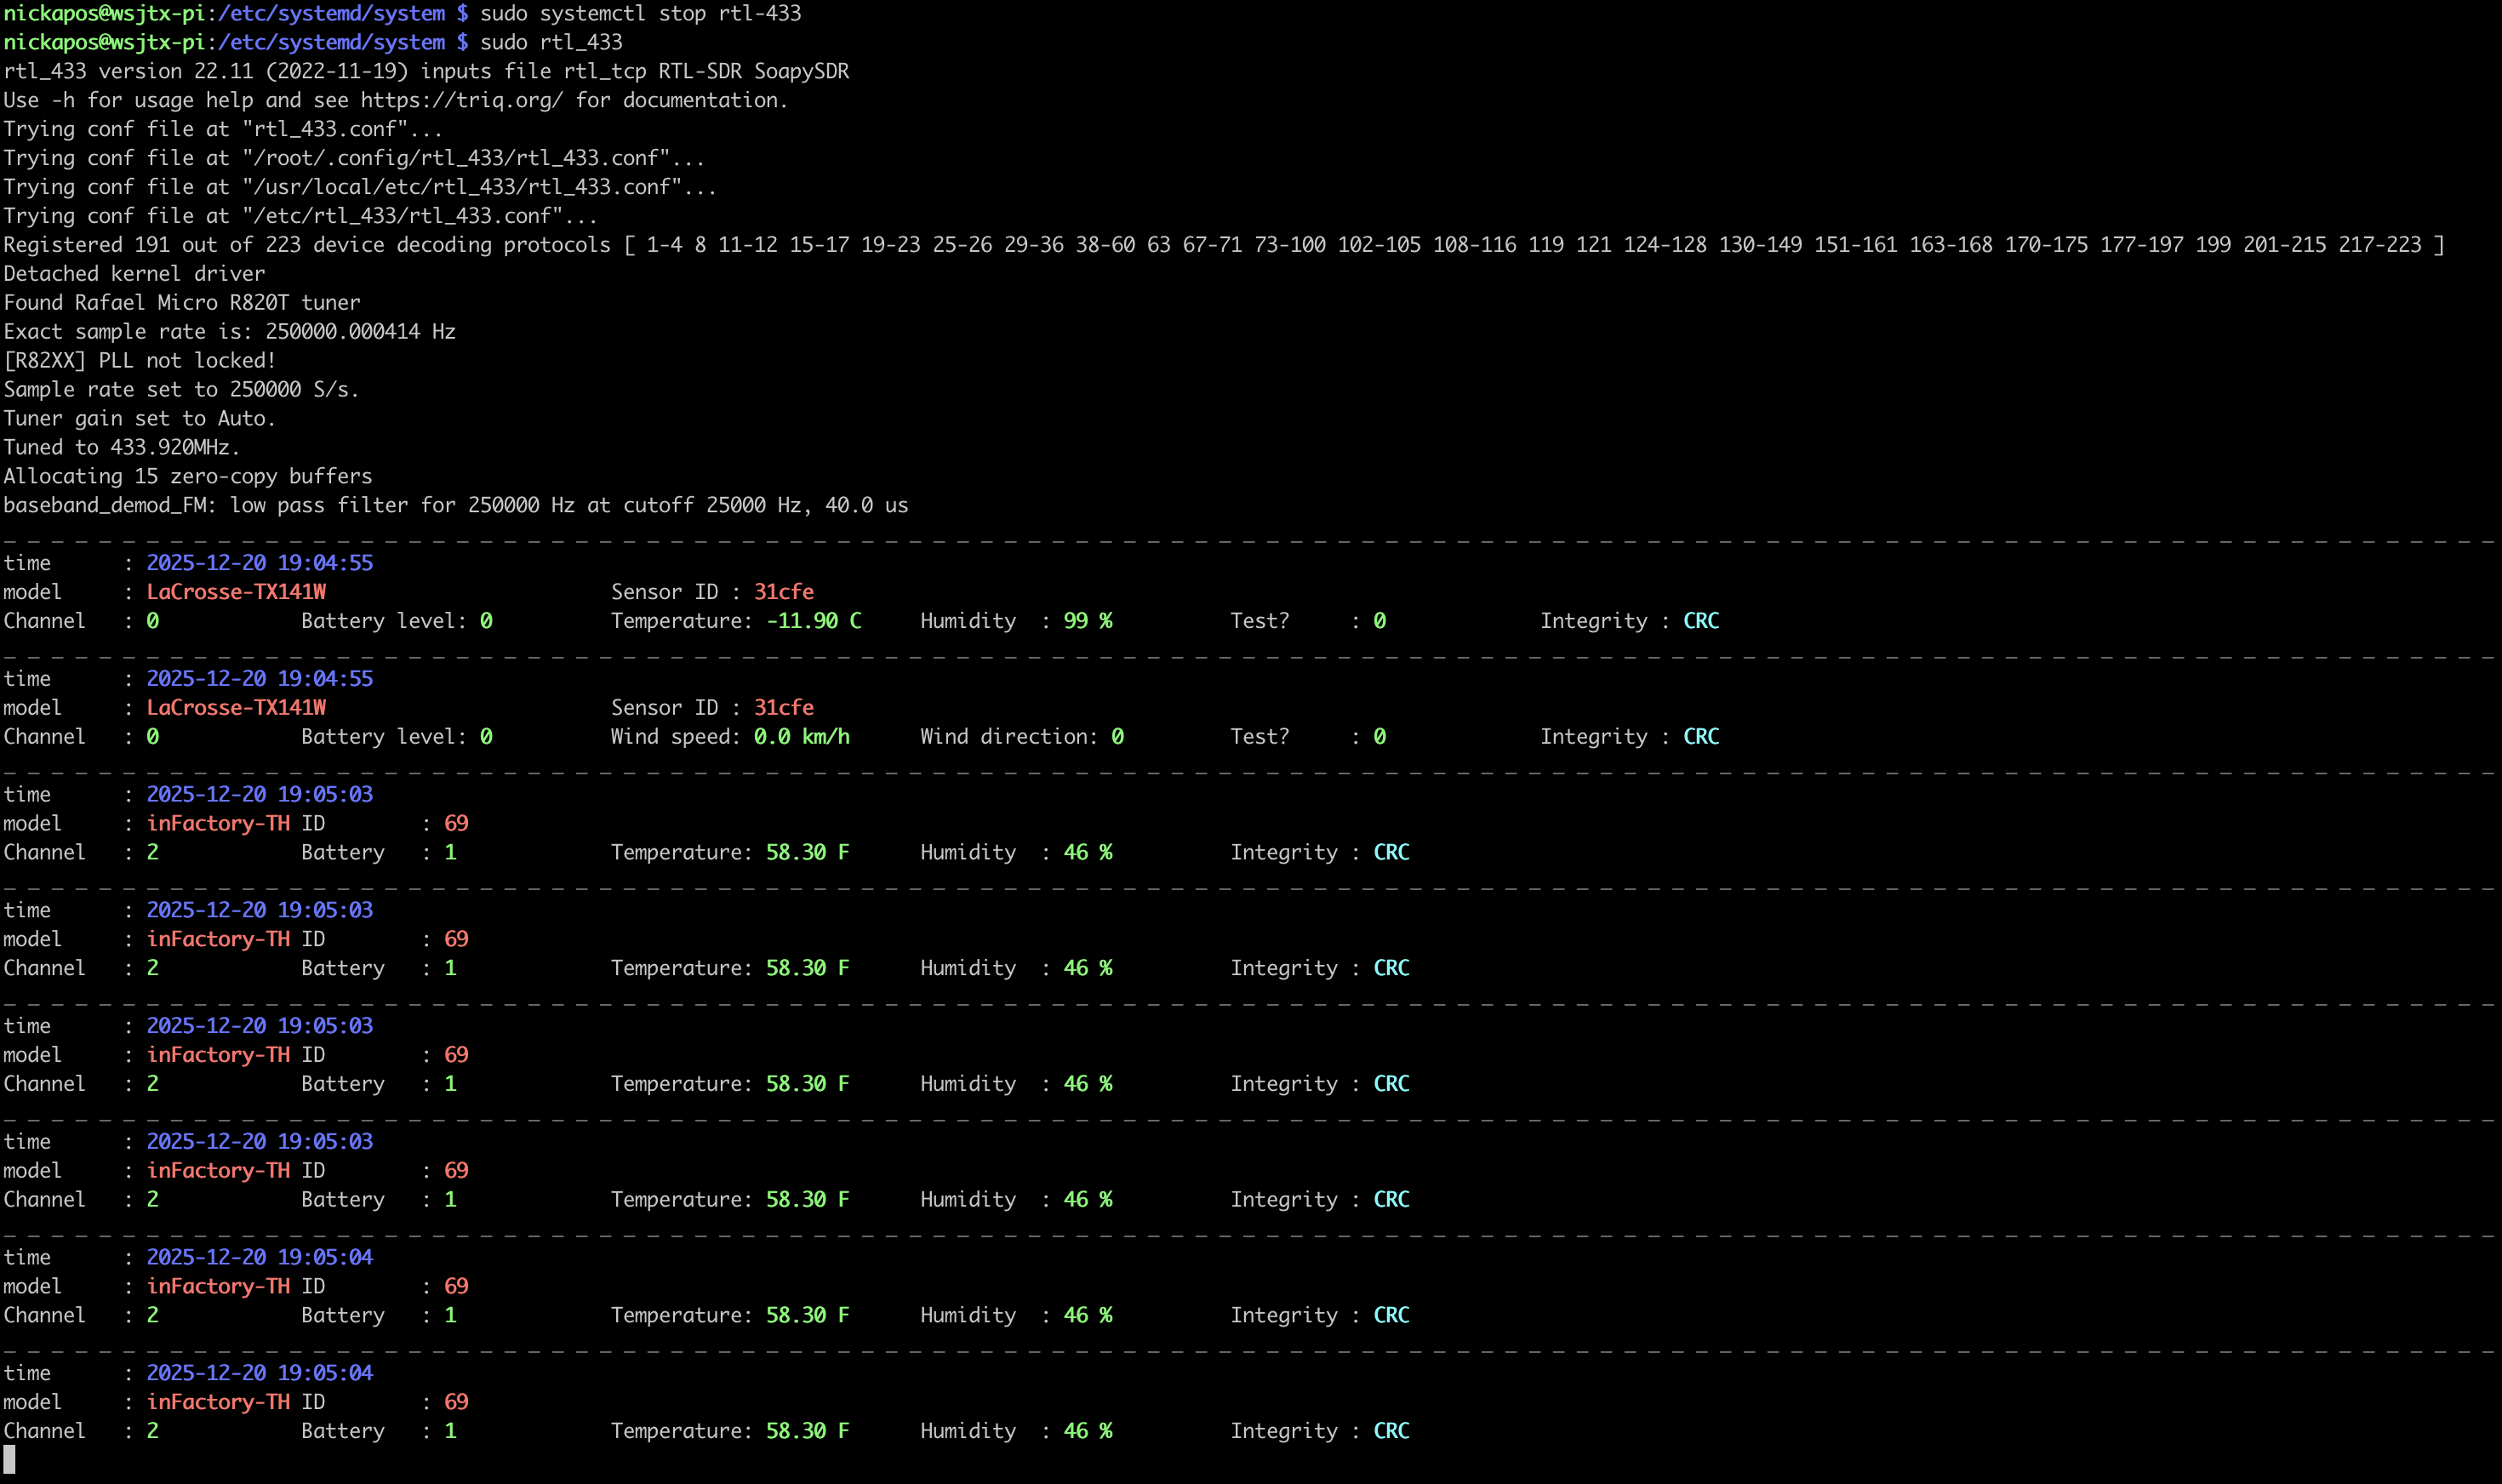Click the last '58.30 F' temperature value
Viewport: 2502px width, 1484px height.
click(808, 1432)
